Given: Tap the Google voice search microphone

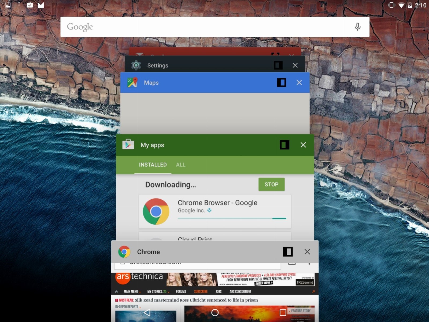Looking at the screenshot, I should [357, 27].
